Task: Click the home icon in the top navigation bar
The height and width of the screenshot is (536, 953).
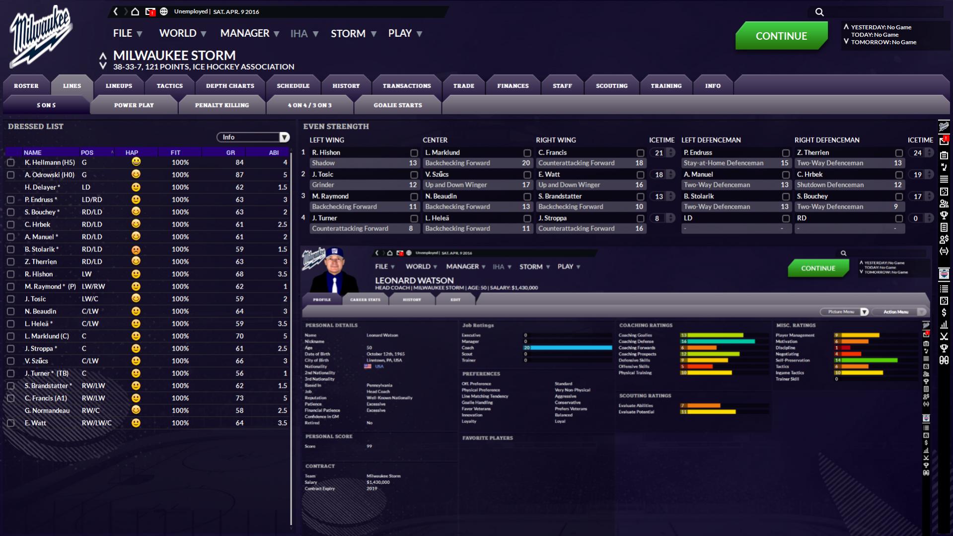Action: click(x=135, y=11)
